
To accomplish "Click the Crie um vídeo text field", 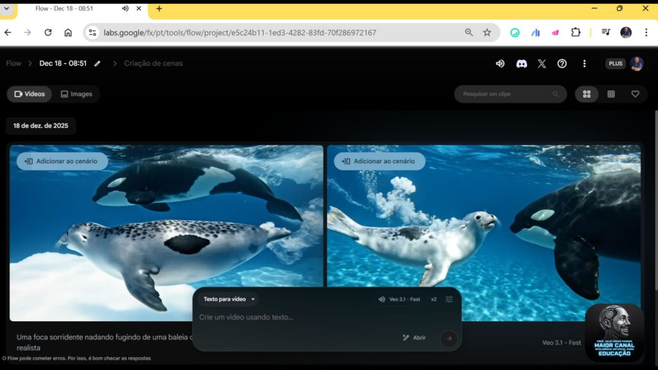I will (x=289, y=316).
